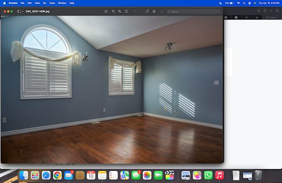This screenshot has height=183, width=282.
Task: Click the Siri icon in menu bar
Action: pos(255,3)
